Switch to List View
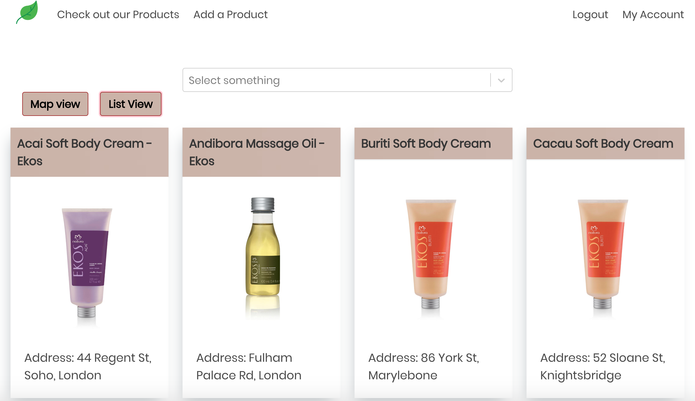This screenshot has width=695, height=401. (x=130, y=104)
